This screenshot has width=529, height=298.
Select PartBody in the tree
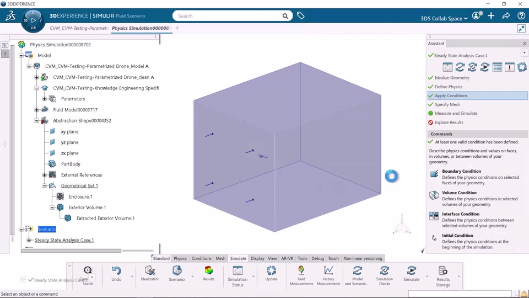coord(71,164)
